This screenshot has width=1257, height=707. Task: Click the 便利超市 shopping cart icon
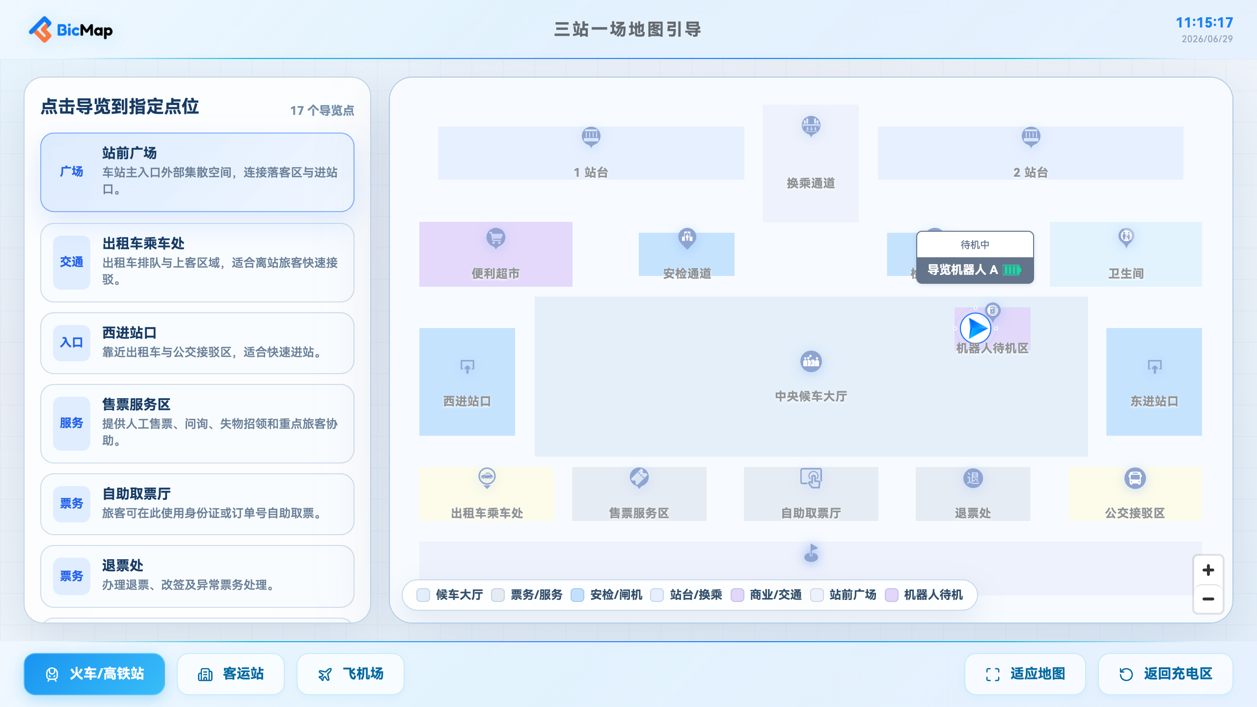[496, 239]
